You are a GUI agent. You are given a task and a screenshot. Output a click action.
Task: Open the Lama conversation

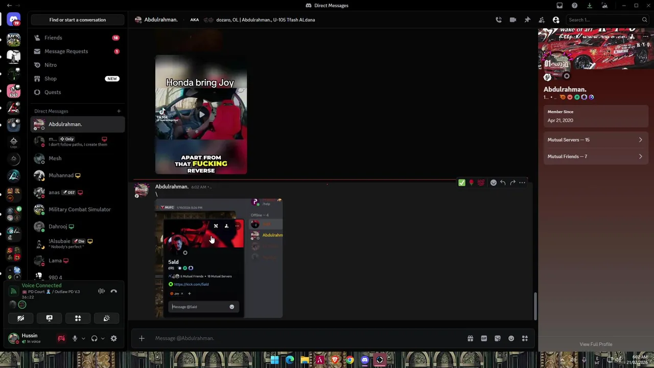(x=78, y=261)
